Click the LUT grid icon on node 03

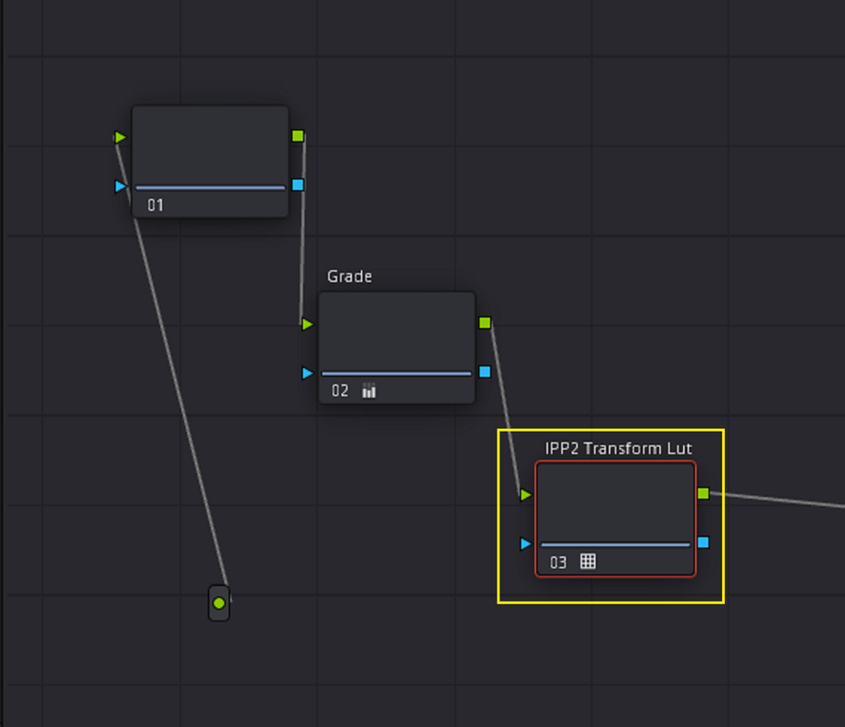(x=588, y=561)
